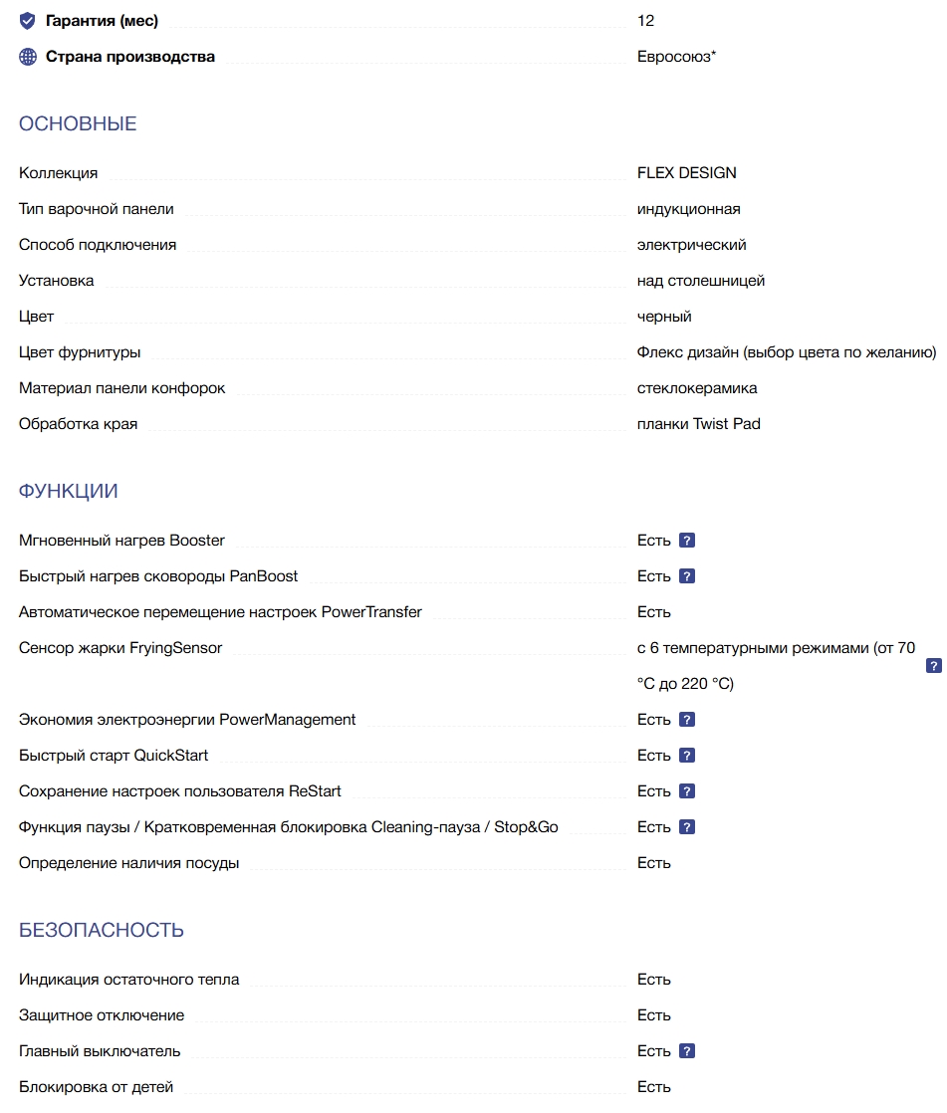The height and width of the screenshot is (1113, 947).
Task: Click the Гарантия (мес) label
Action: click(102, 21)
